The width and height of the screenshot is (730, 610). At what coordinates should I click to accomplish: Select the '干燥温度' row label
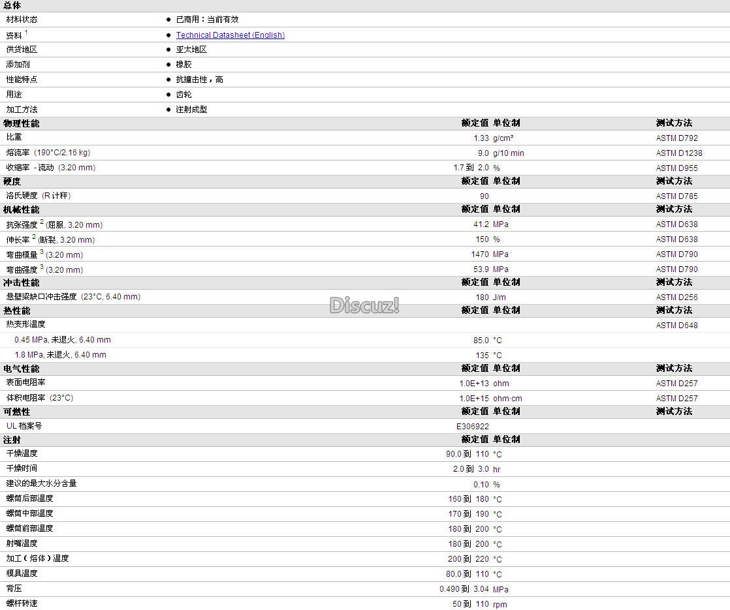tap(22, 453)
